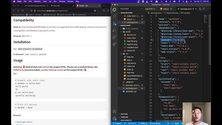This screenshot has height=125, width=222.
Task: Open the Manage gear icon in VS Code
Action: 114,118
